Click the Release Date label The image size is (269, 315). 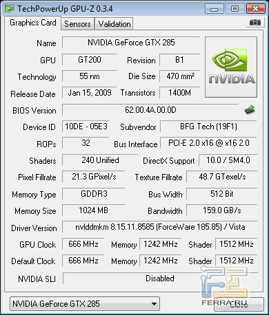33,94
